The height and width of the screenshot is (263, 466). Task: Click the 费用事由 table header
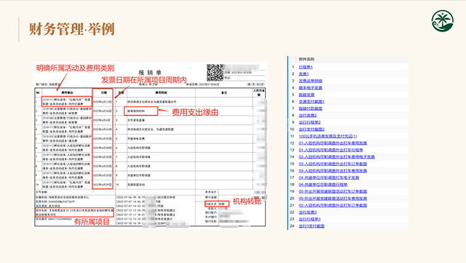(67, 92)
